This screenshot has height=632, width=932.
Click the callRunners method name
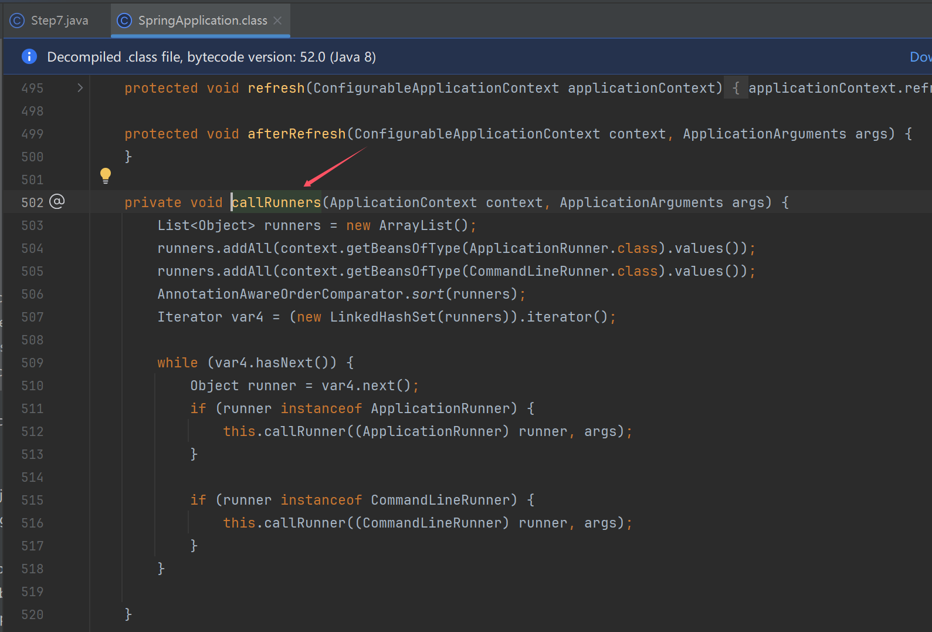coord(276,202)
